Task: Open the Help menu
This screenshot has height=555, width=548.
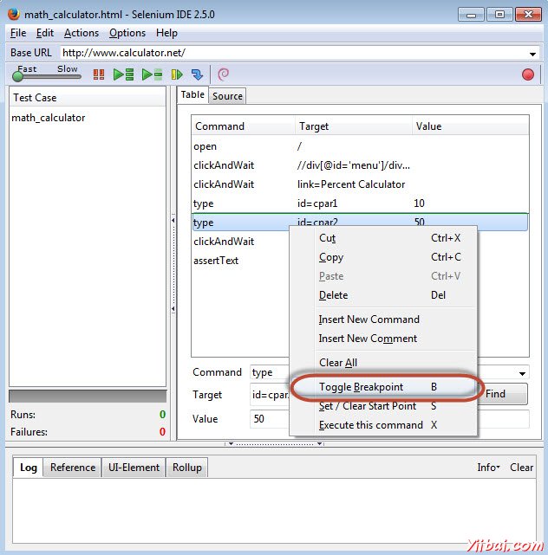Action: [166, 33]
